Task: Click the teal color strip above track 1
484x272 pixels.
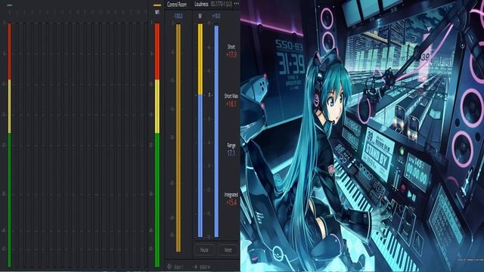Action: pyautogui.click(x=9, y=5)
